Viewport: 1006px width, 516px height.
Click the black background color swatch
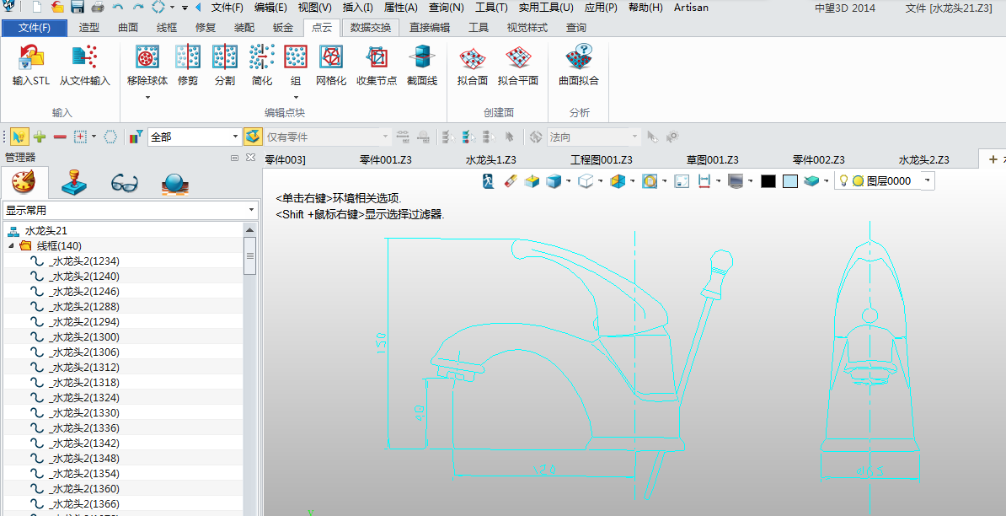pos(768,181)
